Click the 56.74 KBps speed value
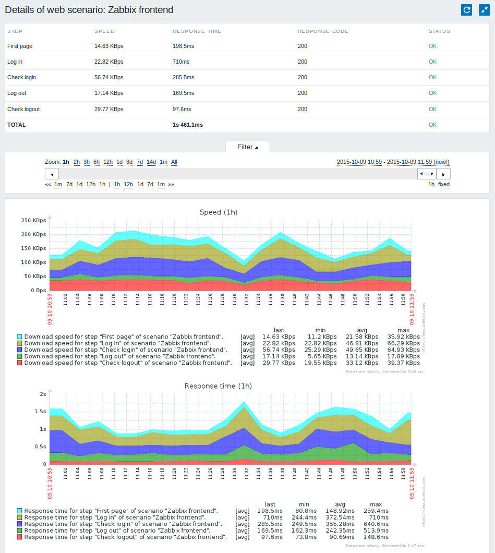Image resolution: width=495 pixels, height=553 pixels. [x=108, y=77]
